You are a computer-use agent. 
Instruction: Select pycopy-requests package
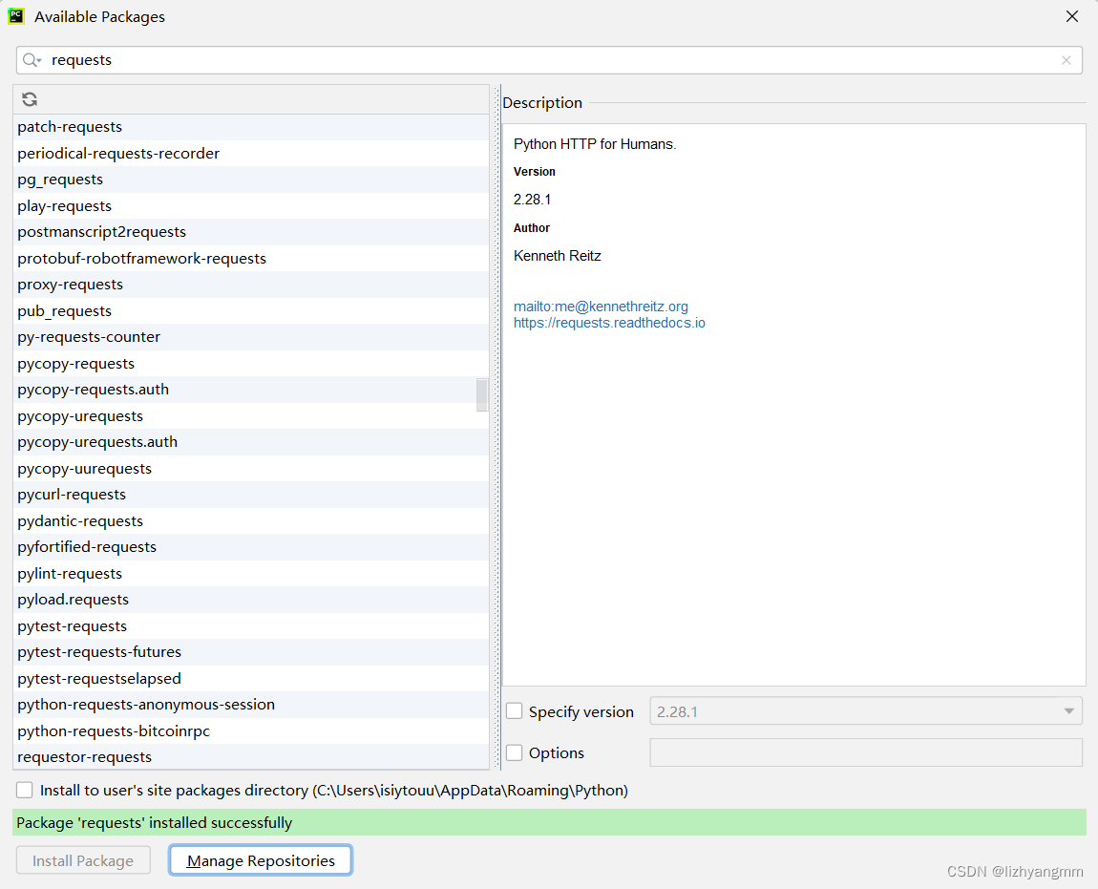(x=251, y=364)
